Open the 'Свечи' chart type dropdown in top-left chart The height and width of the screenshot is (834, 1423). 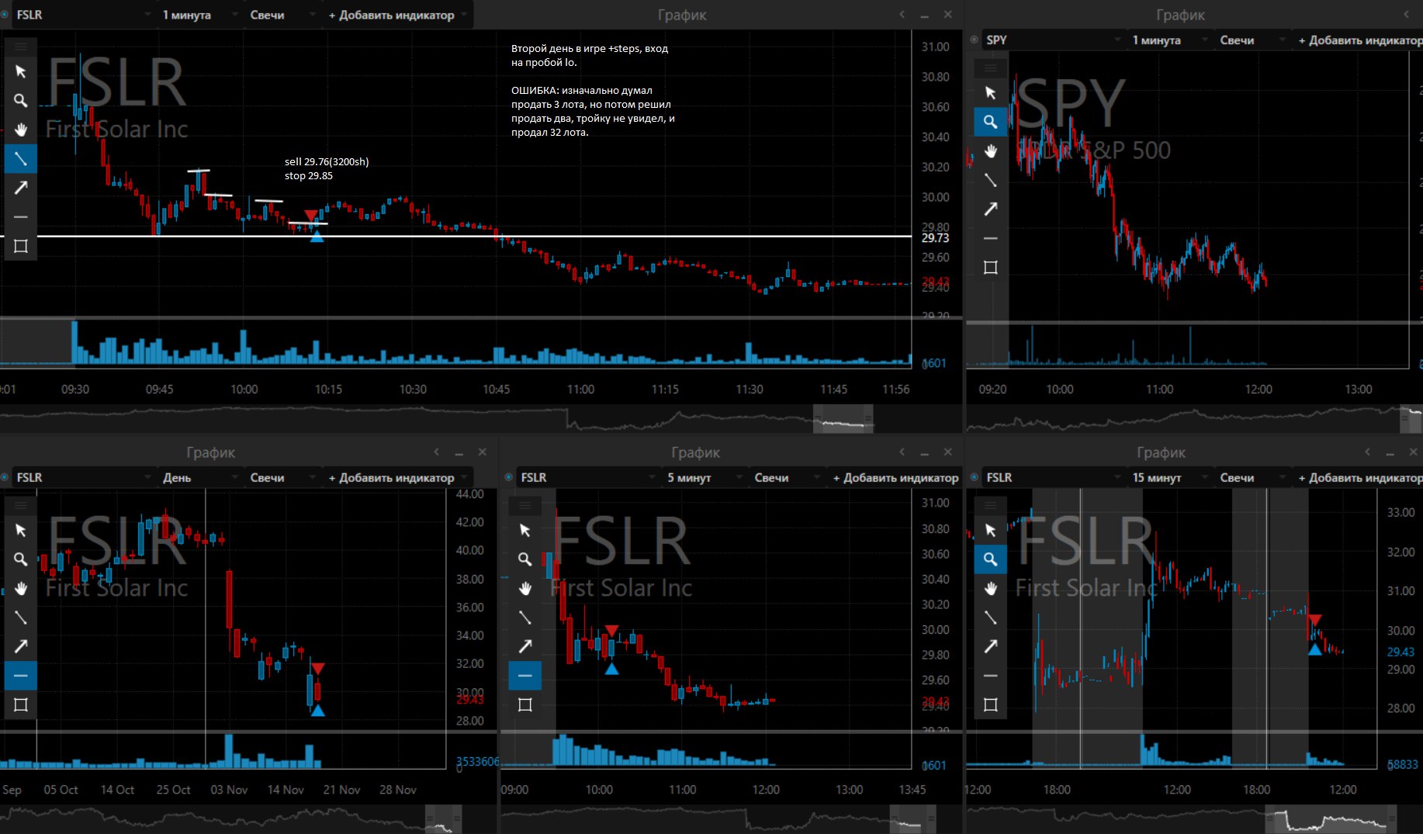282,15
